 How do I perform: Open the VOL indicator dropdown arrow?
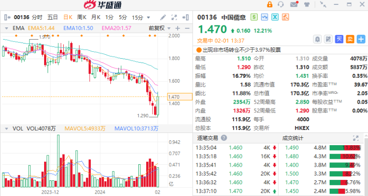point(6,129)
